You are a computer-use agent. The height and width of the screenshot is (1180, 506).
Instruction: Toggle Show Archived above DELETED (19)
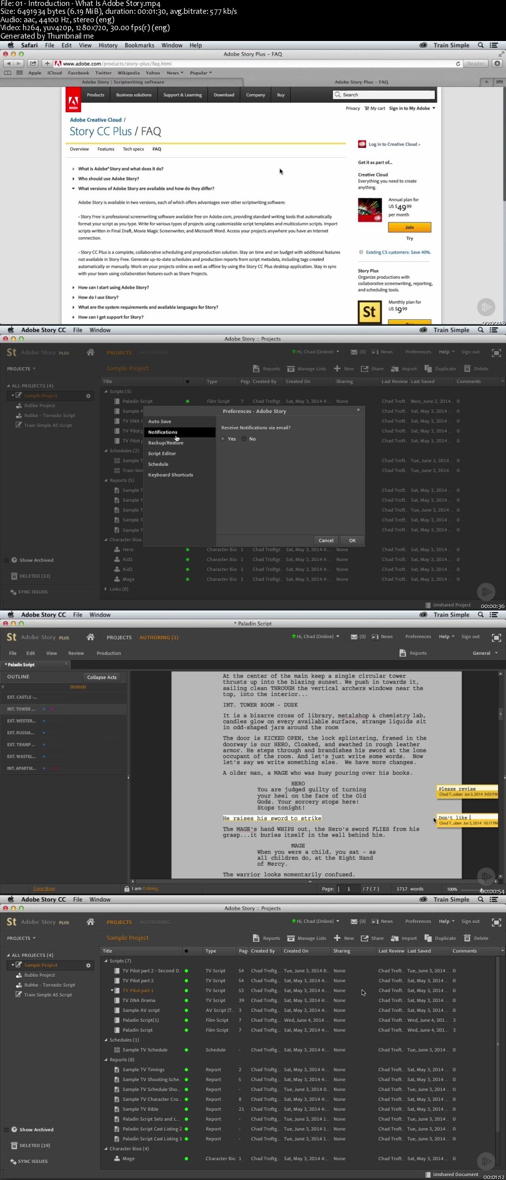[x=7, y=1130]
